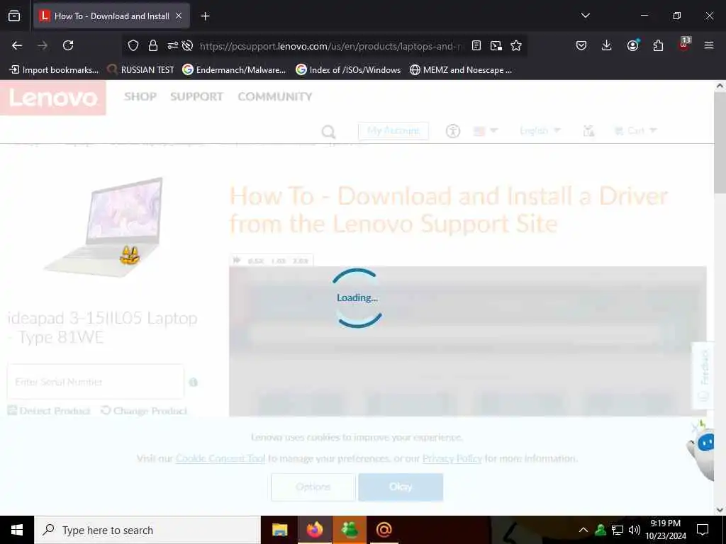
Task: Save page to Pocket icon
Action: [581, 45]
